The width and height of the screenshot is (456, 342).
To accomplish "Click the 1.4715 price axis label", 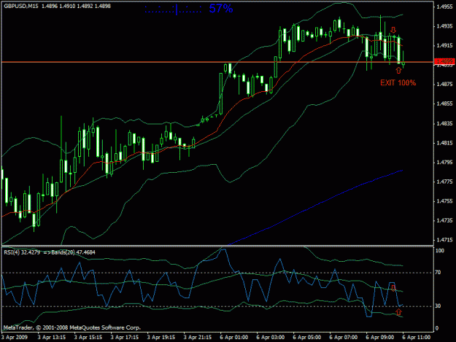I will click(x=444, y=240).
